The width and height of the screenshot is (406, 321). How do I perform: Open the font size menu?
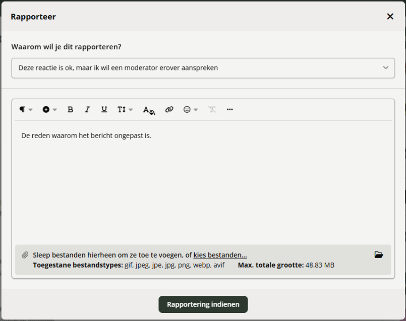pyautogui.click(x=125, y=109)
